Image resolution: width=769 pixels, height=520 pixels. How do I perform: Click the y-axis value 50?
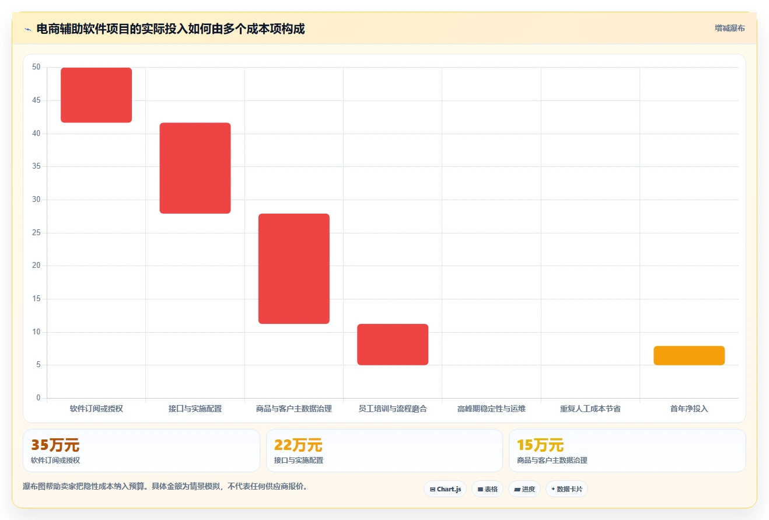(x=36, y=67)
